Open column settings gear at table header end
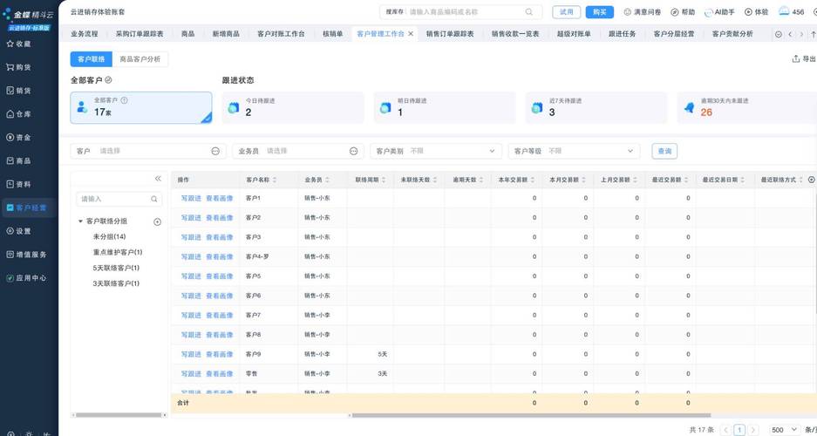 [x=811, y=179]
